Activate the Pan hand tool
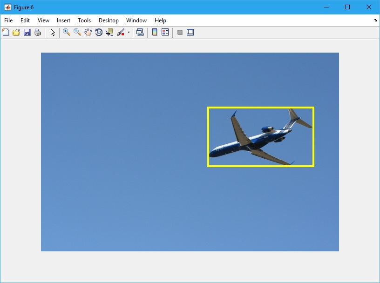Image resolution: width=380 pixels, height=283 pixels. [88, 32]
